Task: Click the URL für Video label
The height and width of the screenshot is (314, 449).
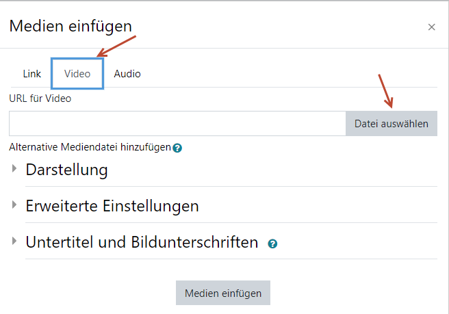Action: click(40, 99)
